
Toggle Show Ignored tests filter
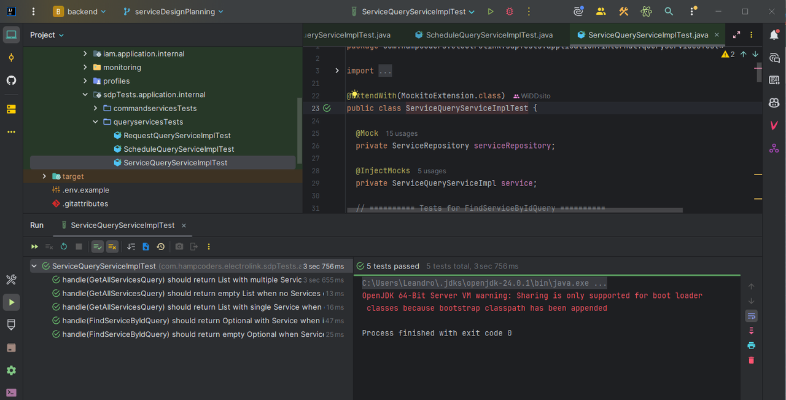tap(112, 246)
